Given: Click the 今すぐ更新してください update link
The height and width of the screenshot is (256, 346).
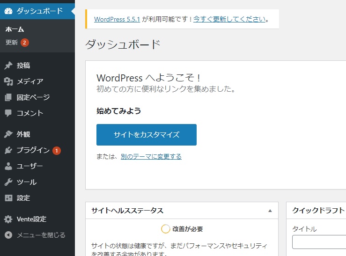Looking at the screenshot, I should pos(229,19).
